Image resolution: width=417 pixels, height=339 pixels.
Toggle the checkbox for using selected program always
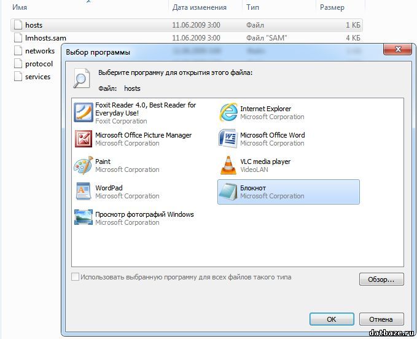tap(76, 278)
